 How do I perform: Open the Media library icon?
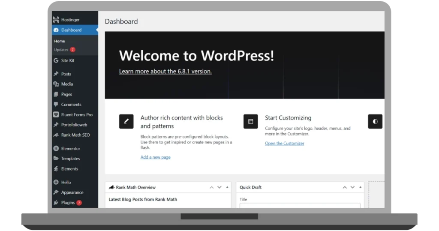coord(56,84)
